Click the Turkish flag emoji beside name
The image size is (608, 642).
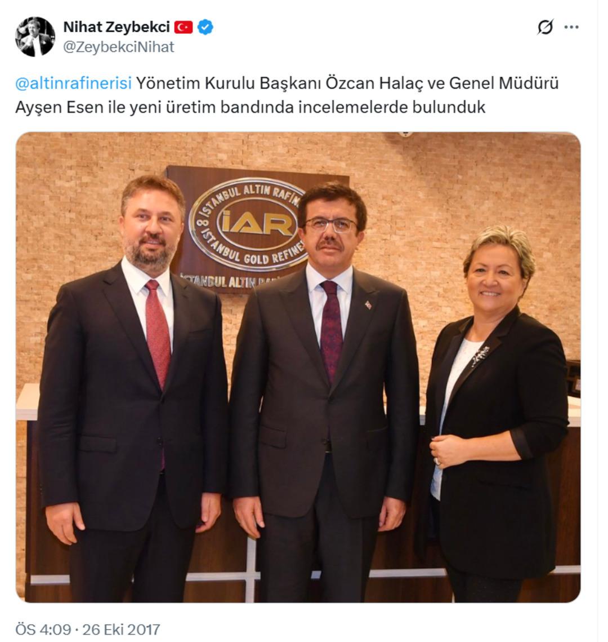point(184,27)
